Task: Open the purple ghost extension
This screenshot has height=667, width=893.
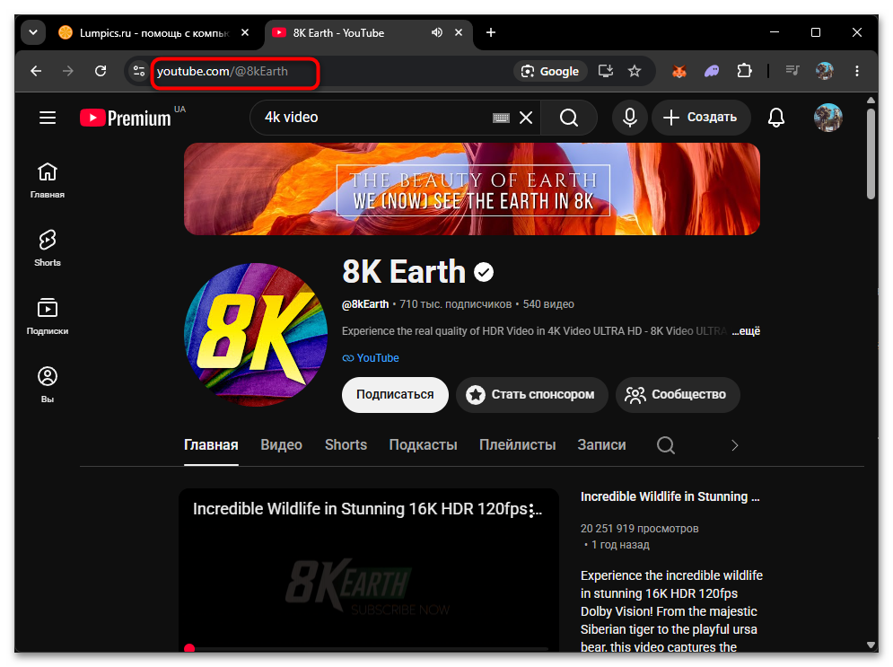Action: tap(712, 71)
